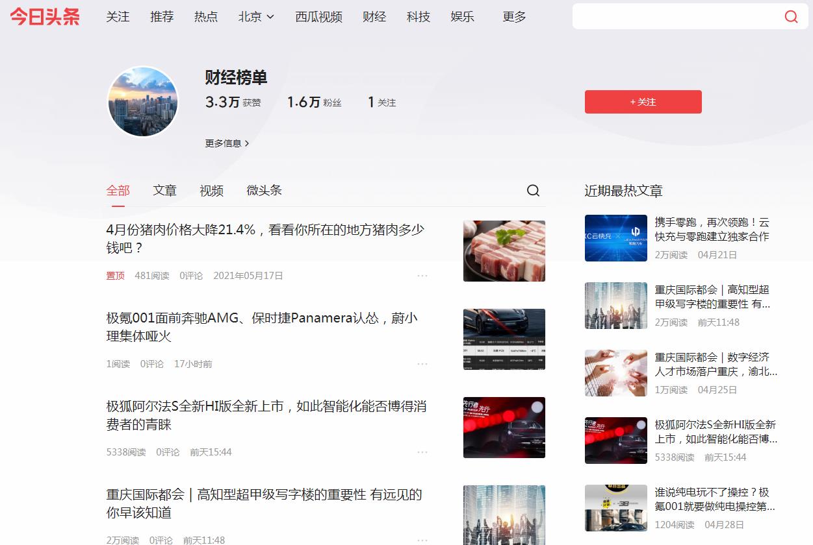The height and width of the screenshot is (545, 813).
Task: Click the 云快充 sidebar thumbnail
Action: coord(616,238)
